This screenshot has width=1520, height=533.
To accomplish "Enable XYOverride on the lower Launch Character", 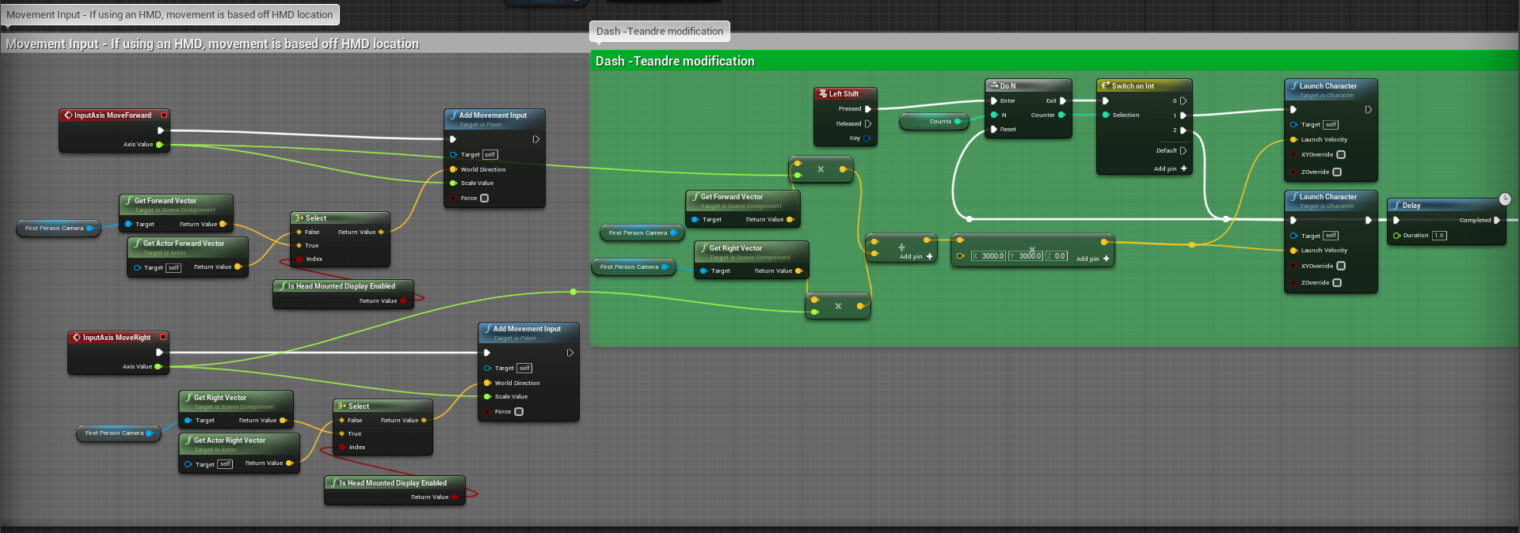I will point(1341,266).
